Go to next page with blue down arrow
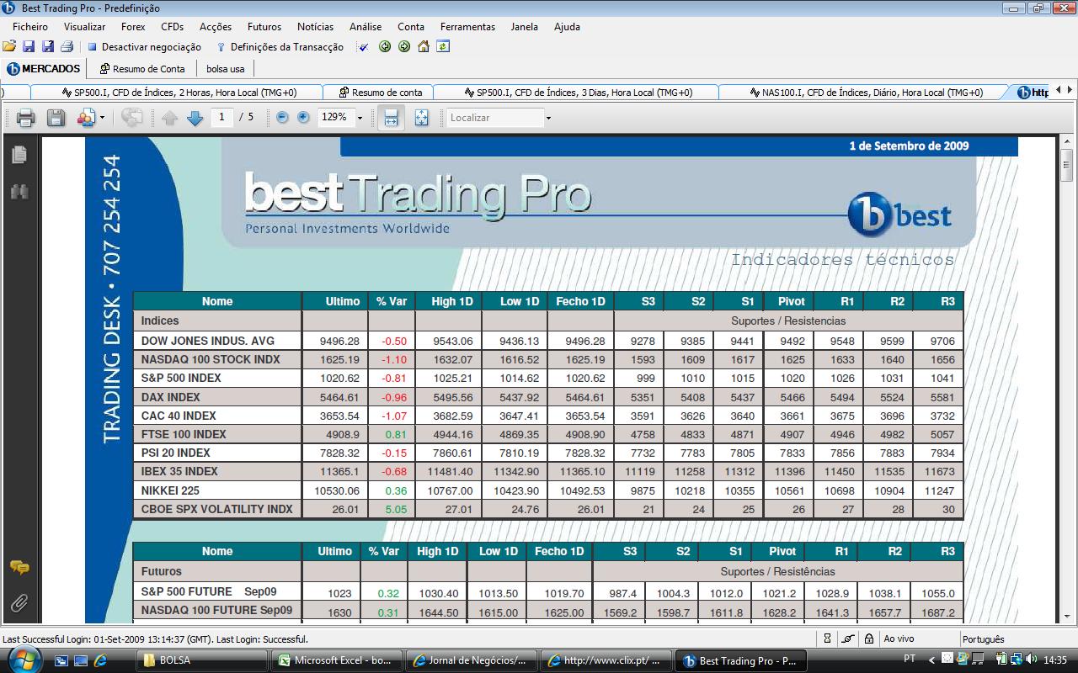Viewport: 1078px width, 673px height. pos(195,118)
